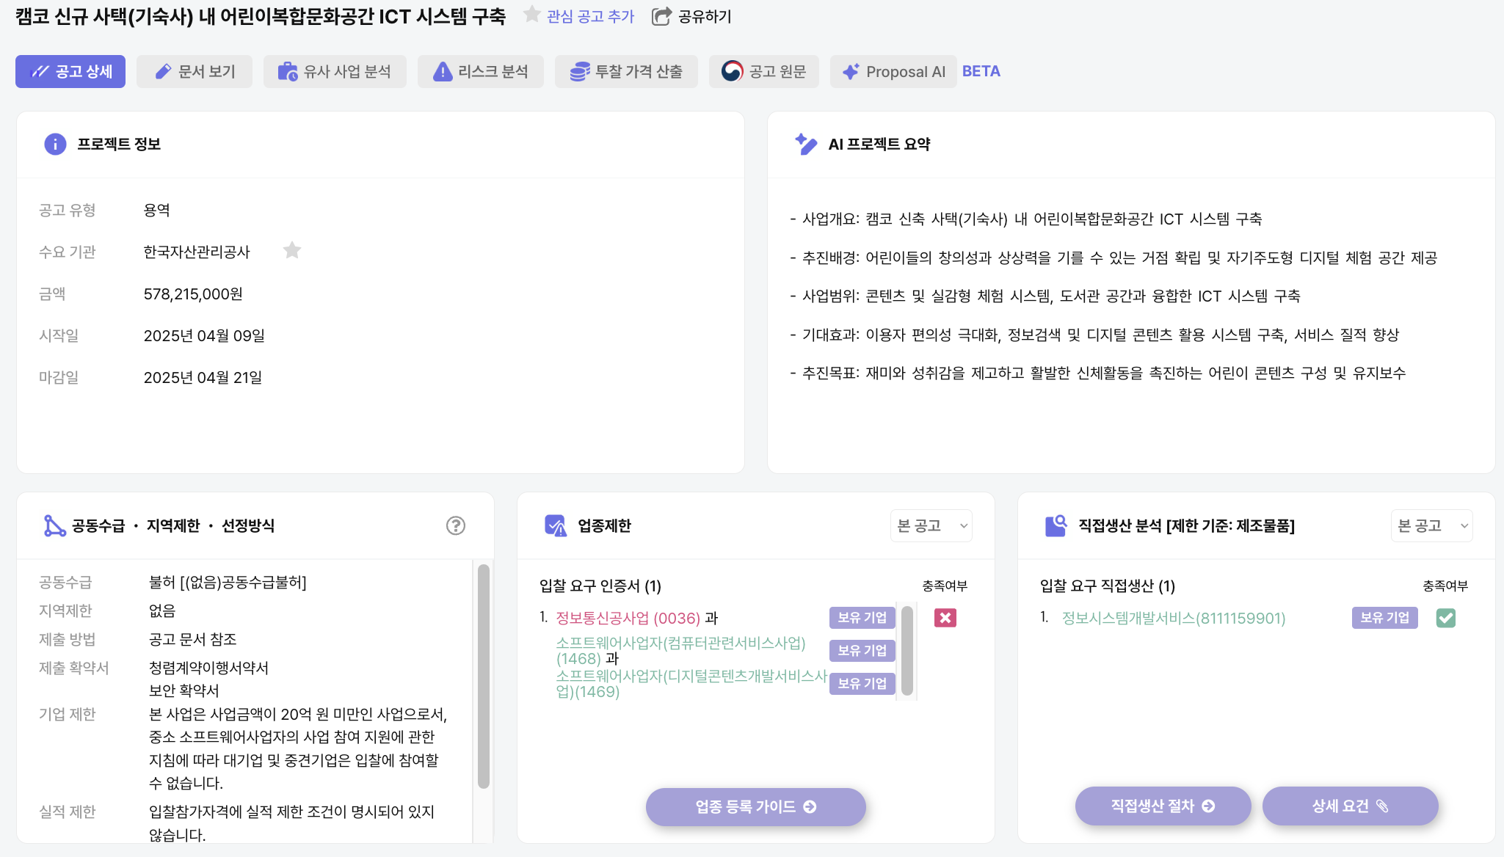Viewport: 1504px width, 857px height.
Task: Switch to the 리스크 분석 tab
Action: [x=481, y=71]
